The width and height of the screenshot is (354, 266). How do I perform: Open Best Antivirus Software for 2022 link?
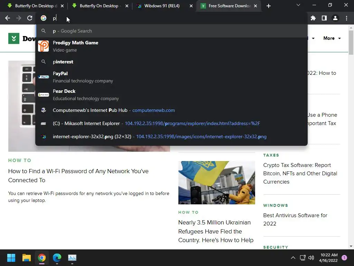pyautogui.click(x=295, y=219)
